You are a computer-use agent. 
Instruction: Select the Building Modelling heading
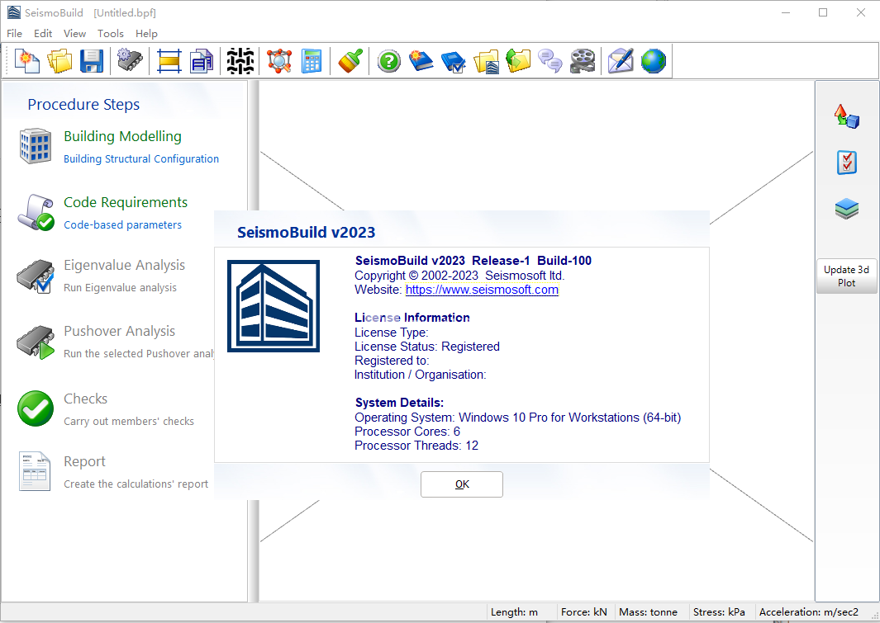(122, 136)
